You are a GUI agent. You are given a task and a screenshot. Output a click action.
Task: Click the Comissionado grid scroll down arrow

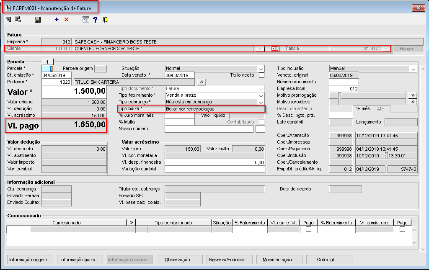(x=414, y=242)
